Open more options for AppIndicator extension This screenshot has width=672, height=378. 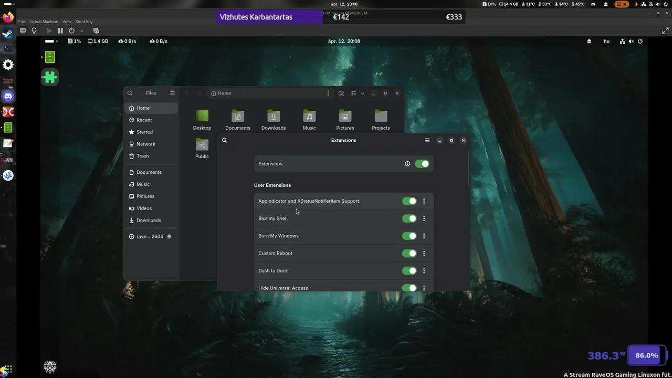point(424,201)
